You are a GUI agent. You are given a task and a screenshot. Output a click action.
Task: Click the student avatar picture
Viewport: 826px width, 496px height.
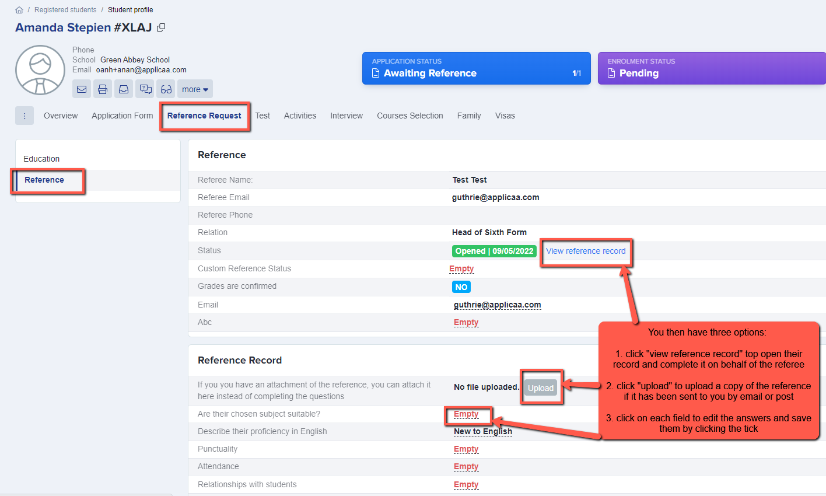point(40,70)
